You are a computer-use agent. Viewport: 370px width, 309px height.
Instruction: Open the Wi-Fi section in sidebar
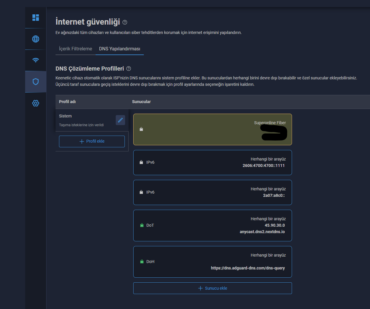tap(36, 60)
